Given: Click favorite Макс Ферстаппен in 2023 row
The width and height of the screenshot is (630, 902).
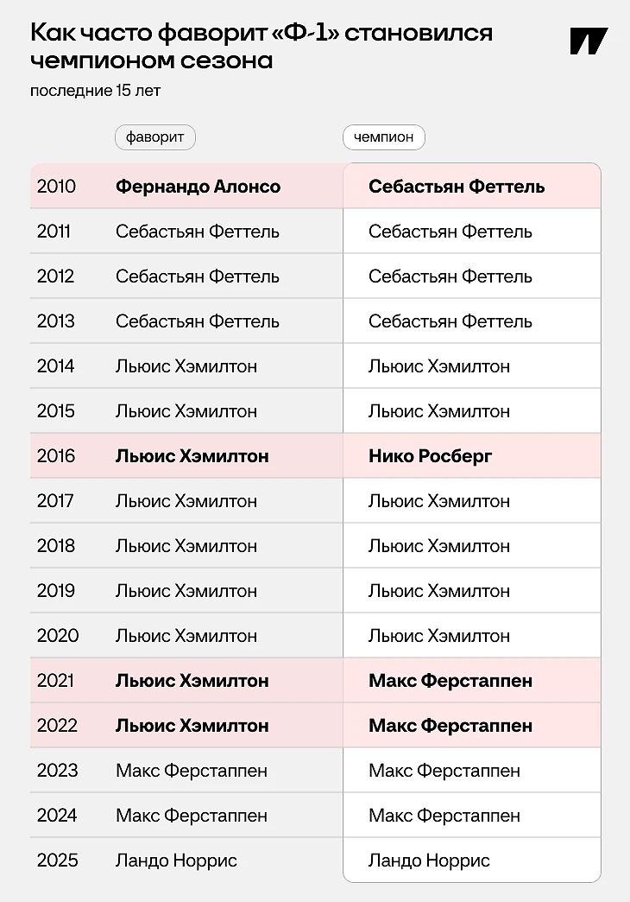Looking at the screenshot, I should [x=192, y=771].
